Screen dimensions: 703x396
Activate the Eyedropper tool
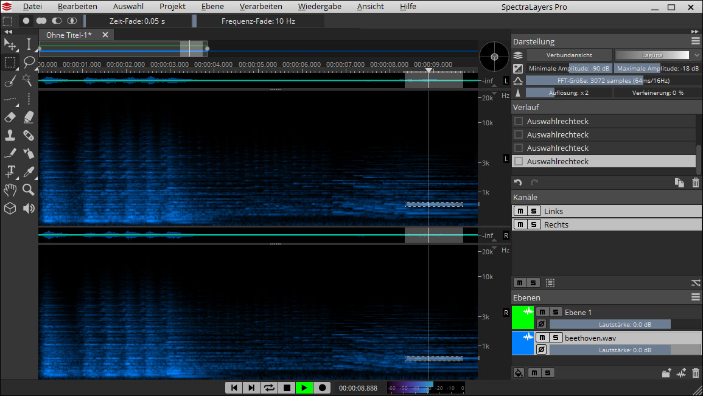29,172
